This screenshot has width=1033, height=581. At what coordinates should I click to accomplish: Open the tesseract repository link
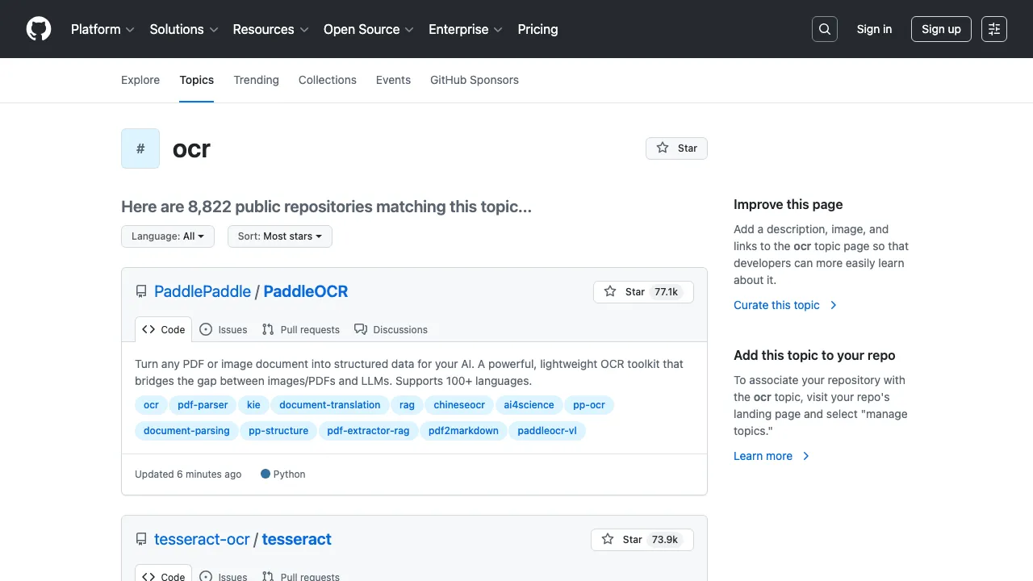tap(297, 539)
